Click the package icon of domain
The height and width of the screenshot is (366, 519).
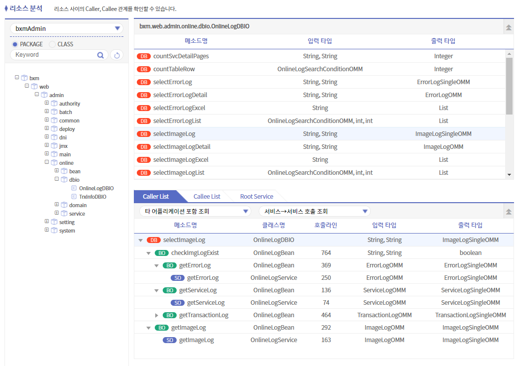point(64,205)
